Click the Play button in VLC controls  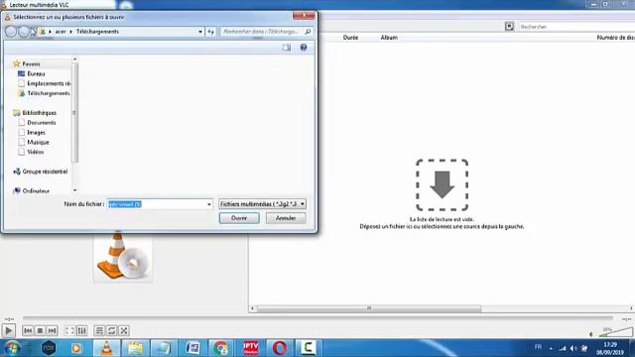[x=8, y=330]
